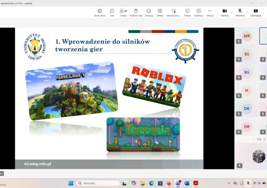Show the Osoby participants list

pos(123,12)
